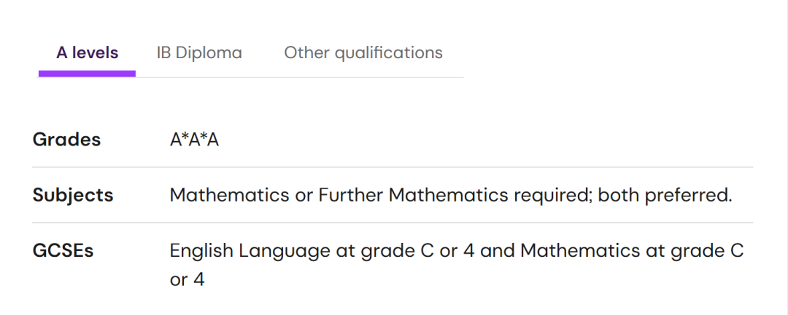Viewport: 788px width, 315px height.
Task: Click the Grades row label
Action: click(66, 140)
